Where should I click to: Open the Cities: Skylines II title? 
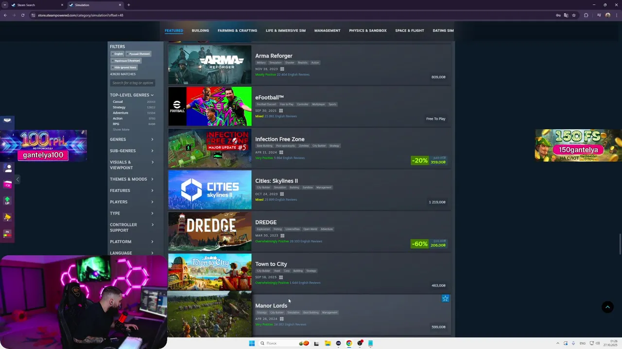click(x=276, y=181)
